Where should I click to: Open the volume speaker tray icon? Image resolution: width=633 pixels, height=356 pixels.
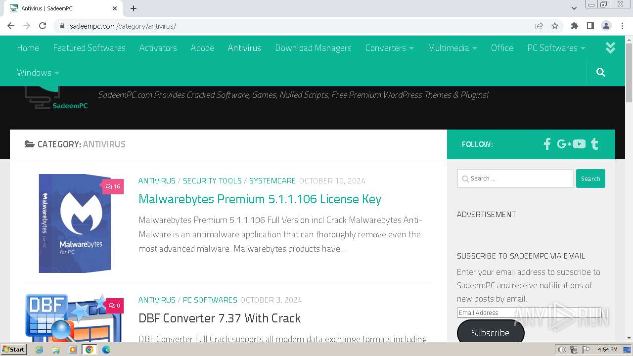[x=562, y=350]
